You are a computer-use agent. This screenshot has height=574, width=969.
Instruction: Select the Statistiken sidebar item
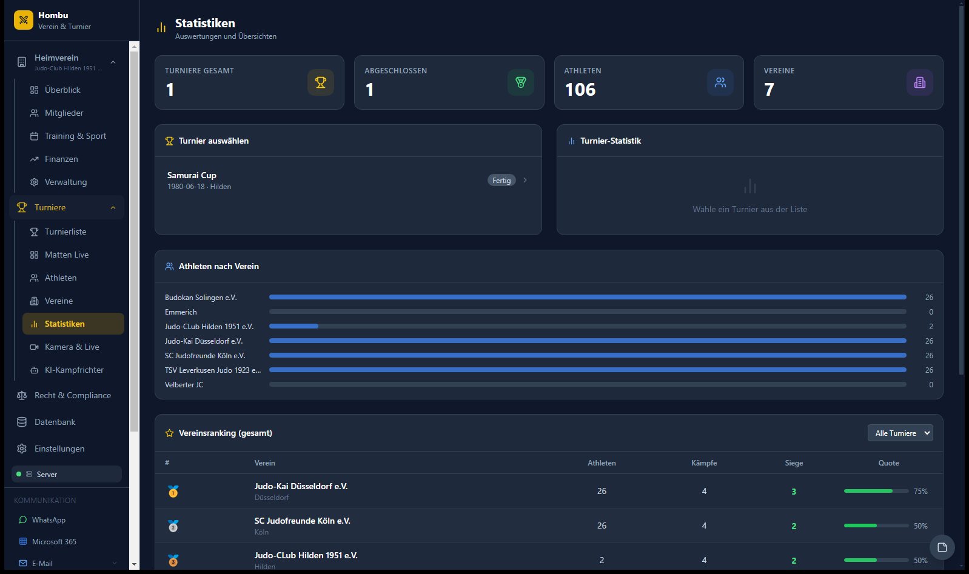[73, 324]
